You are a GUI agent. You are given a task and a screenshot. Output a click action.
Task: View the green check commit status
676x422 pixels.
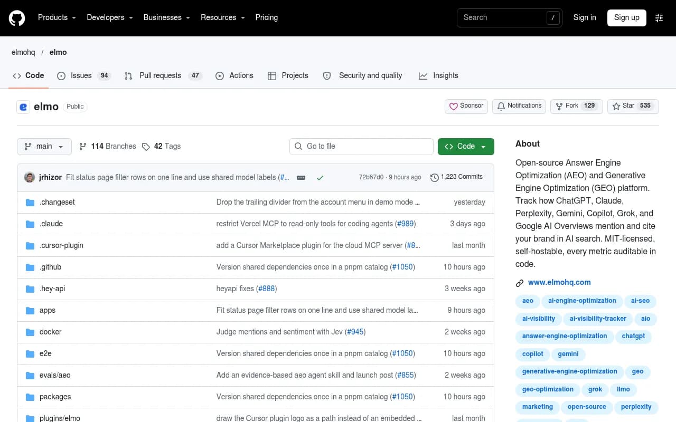[320, 178]
